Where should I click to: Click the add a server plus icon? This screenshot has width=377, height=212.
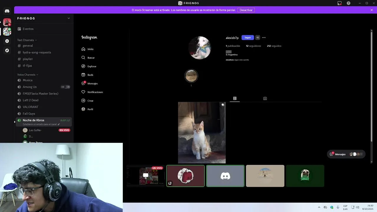pyautogui.click(x=7, y=41)
